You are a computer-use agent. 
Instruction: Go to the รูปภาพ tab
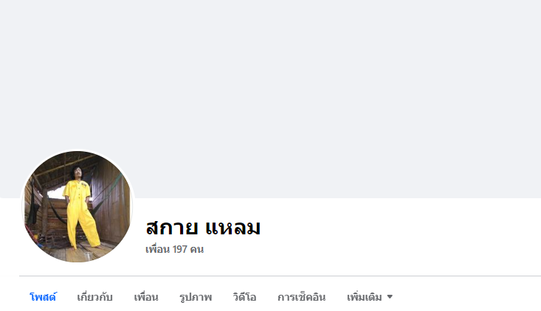(196, 297)
